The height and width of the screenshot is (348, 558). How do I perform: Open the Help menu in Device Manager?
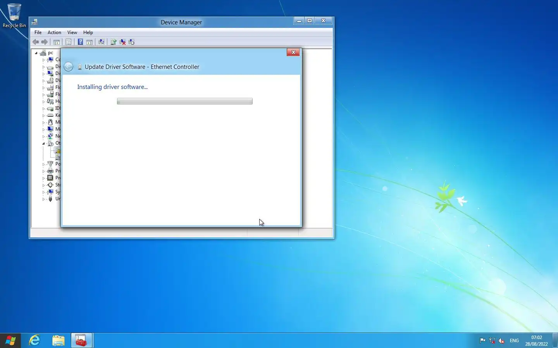88,32
